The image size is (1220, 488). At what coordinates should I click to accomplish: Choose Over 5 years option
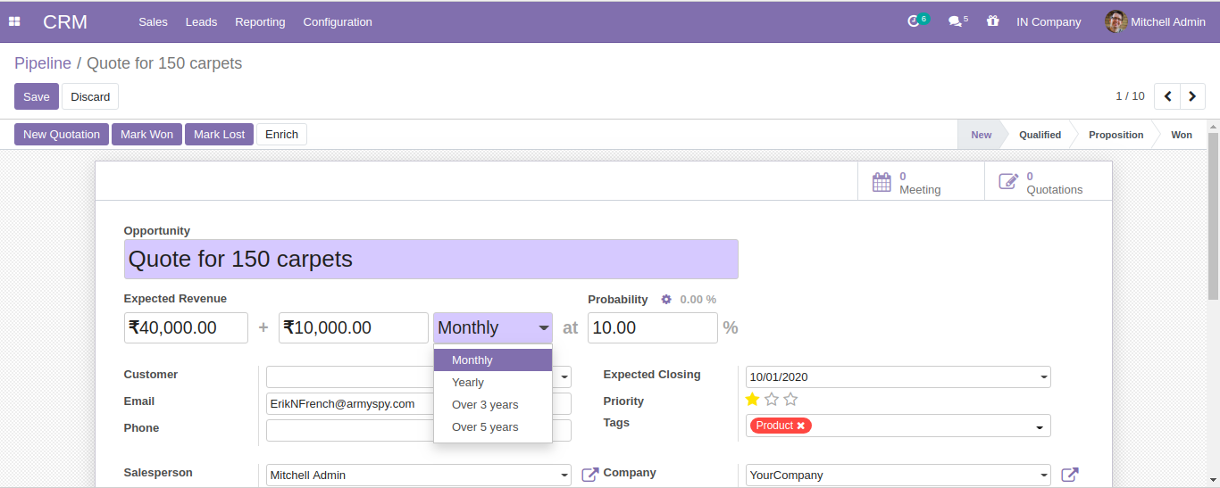click(x=493, y=427)
